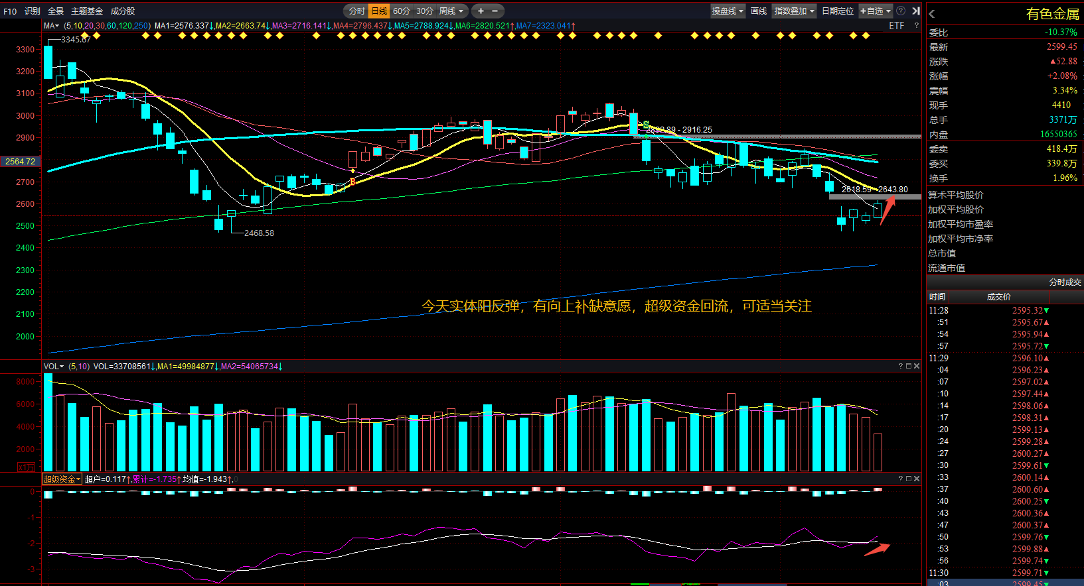Maximize the 超级资金 indicator panel
Image resolution: width=1084 pixels, height=586 pixels.
click(x=909, y=479)
